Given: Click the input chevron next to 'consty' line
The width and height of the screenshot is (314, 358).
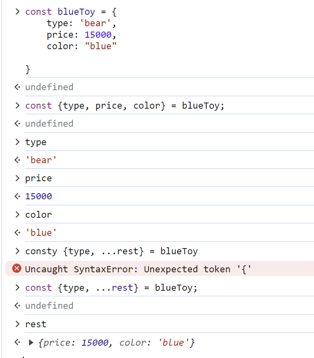Looking at the screenshot, I should click(x=17, y=251).
